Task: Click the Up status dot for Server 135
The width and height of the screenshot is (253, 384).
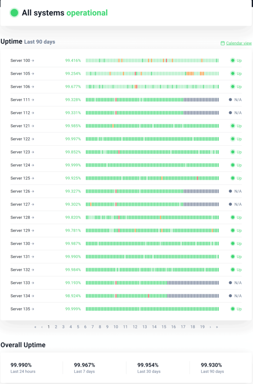Action: coord(232,309)
